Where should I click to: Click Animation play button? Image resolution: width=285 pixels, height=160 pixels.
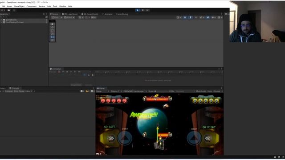click(71, 72)
